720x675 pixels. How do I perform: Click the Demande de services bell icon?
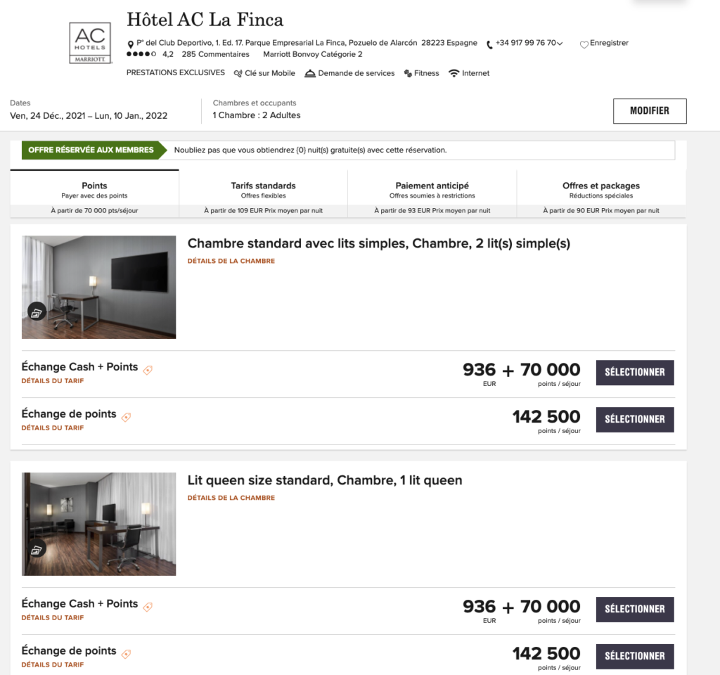coord(310,73)
